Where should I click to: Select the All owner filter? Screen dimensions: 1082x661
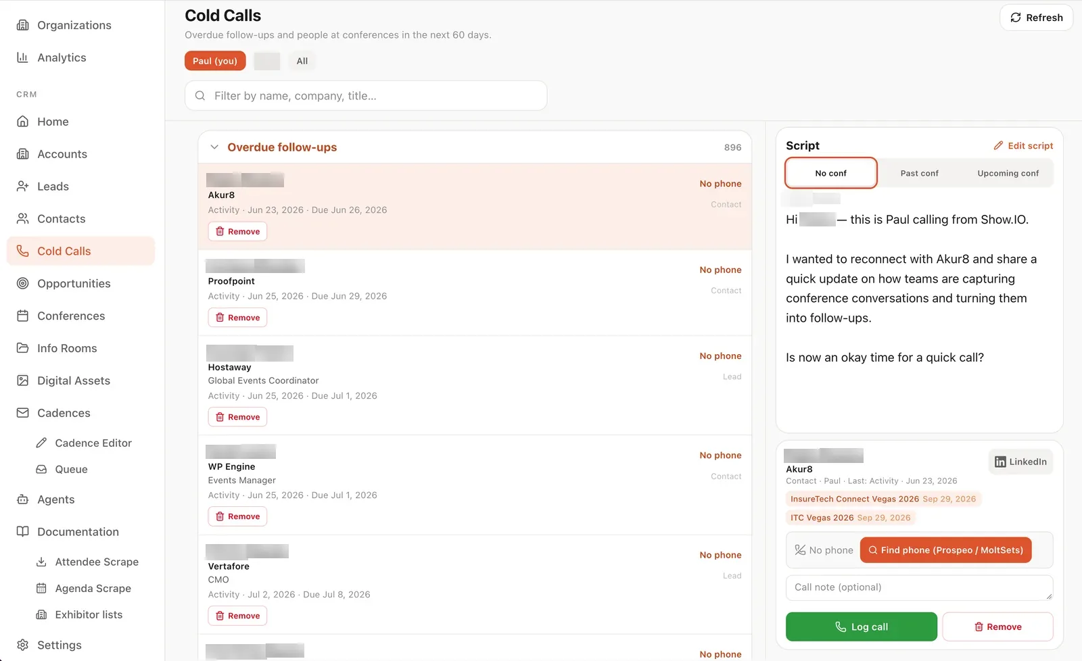302,61
